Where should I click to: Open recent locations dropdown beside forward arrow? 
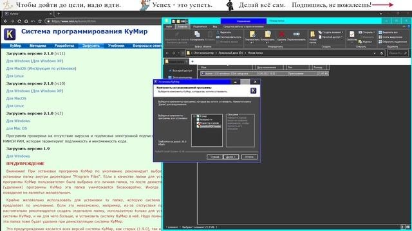(179, 53)
